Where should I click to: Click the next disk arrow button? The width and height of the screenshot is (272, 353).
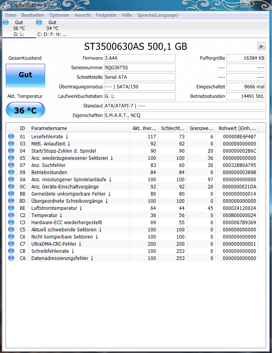[261, 47]
